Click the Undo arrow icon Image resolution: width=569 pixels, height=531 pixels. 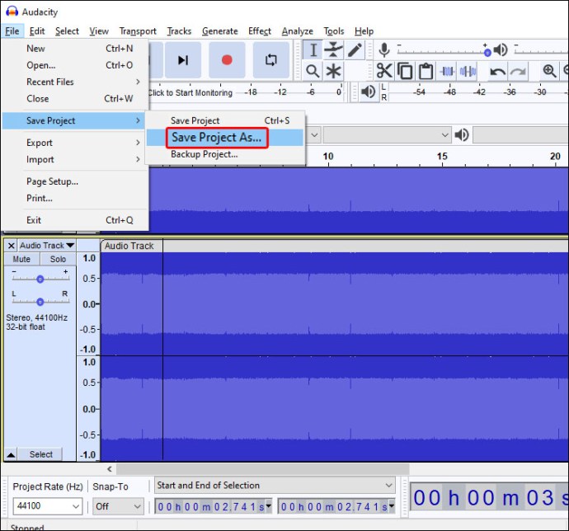497,72
